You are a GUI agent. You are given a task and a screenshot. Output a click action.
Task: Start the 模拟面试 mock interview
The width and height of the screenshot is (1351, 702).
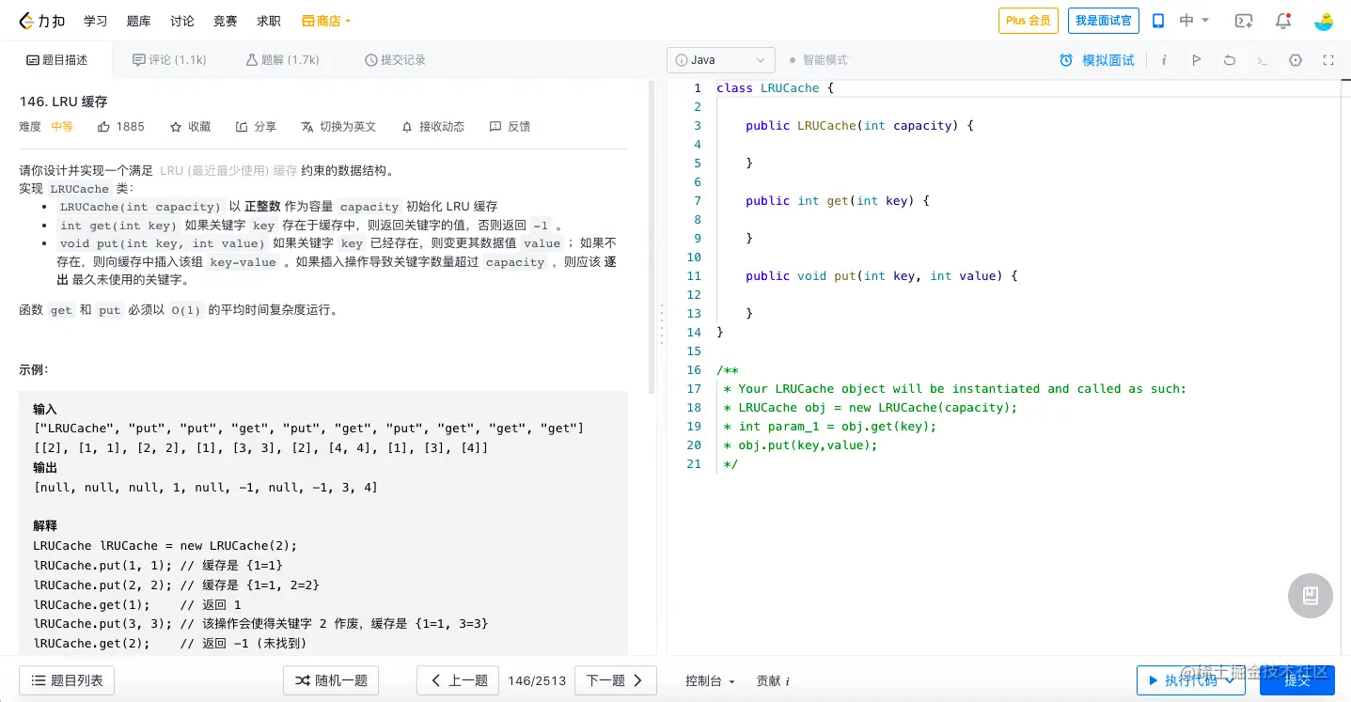(1097, 60)
